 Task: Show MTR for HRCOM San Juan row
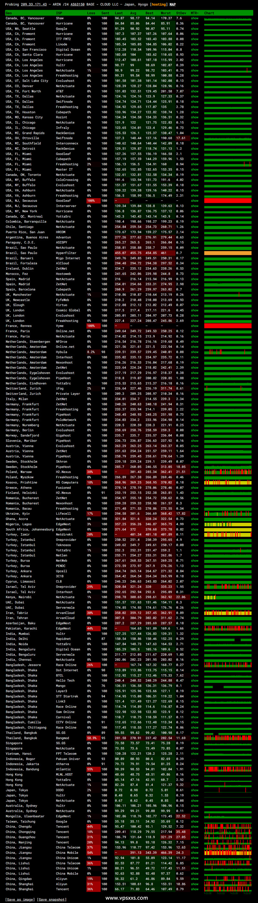[194, 232]
